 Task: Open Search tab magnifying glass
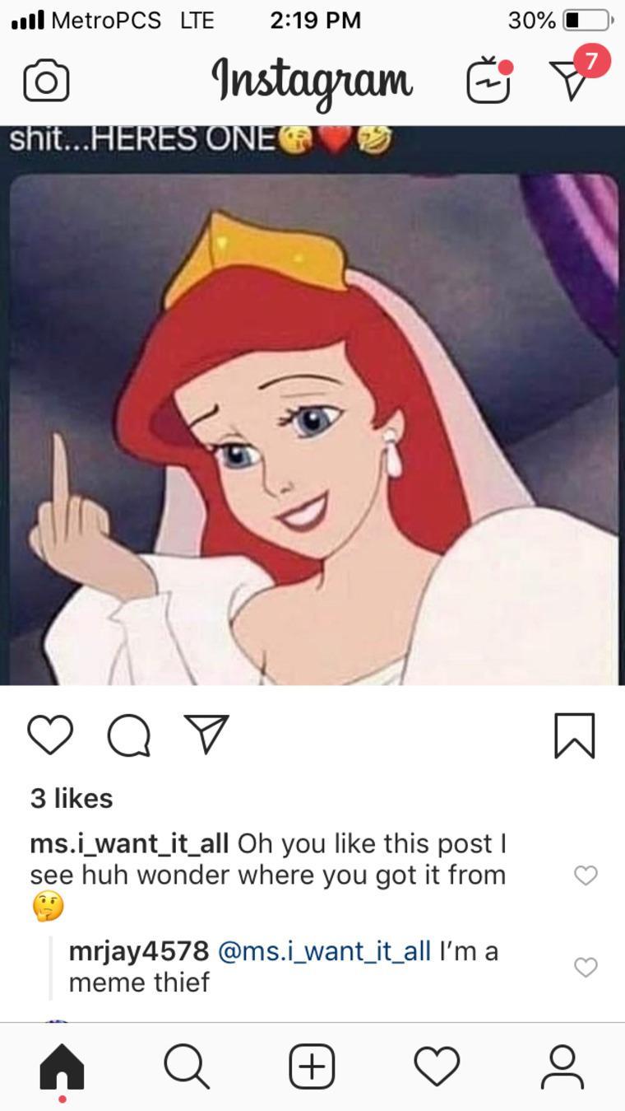pos(187,1067)
